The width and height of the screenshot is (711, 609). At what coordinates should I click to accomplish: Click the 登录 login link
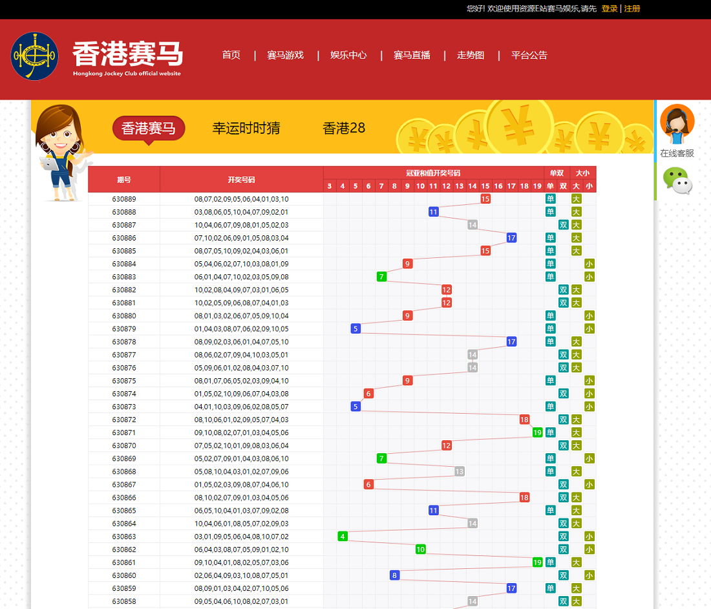tap(610, 8)
